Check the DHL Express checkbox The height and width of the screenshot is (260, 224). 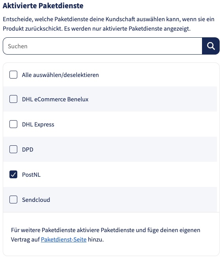13,124
